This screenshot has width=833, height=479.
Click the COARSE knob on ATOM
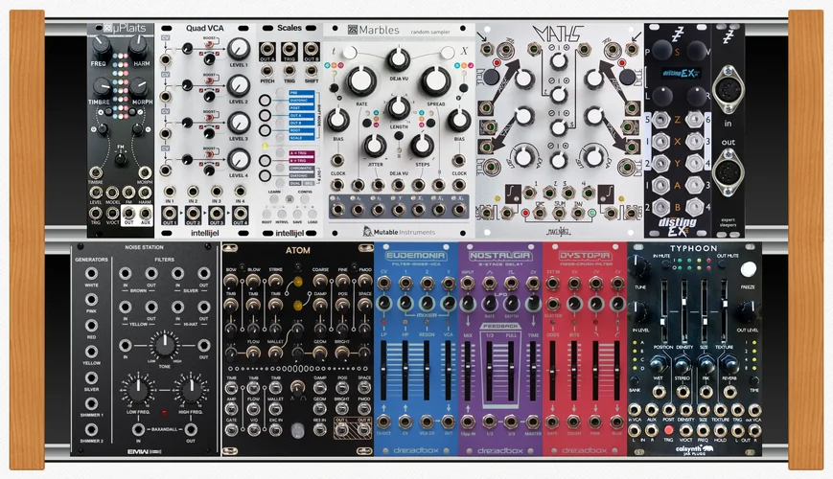pos(320,282)
